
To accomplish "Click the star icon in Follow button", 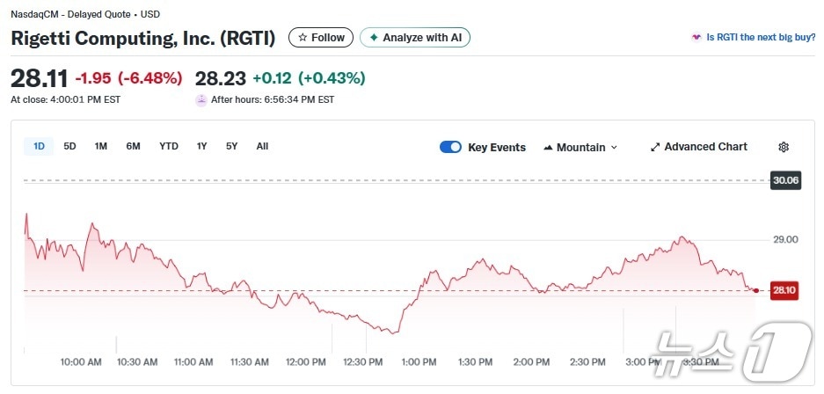I will [x=303, y=38].
